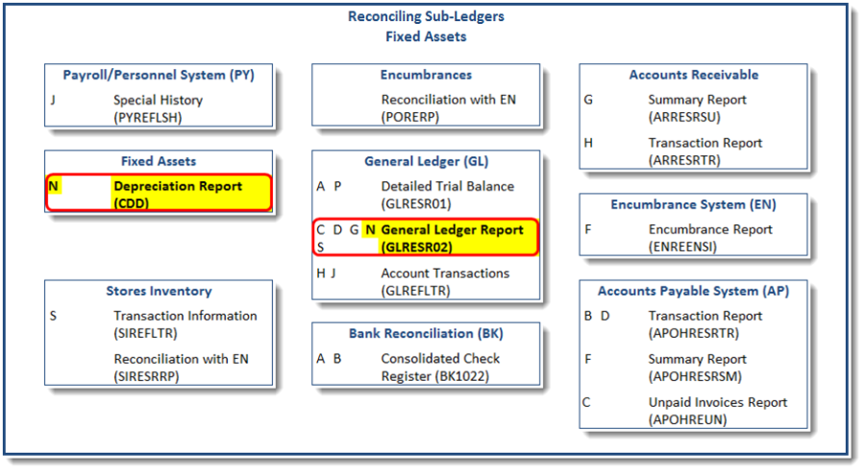Click highlighted General Ledger Report (GLRESR02)
The image size is (865, 472).
click(x=452, y=238)
